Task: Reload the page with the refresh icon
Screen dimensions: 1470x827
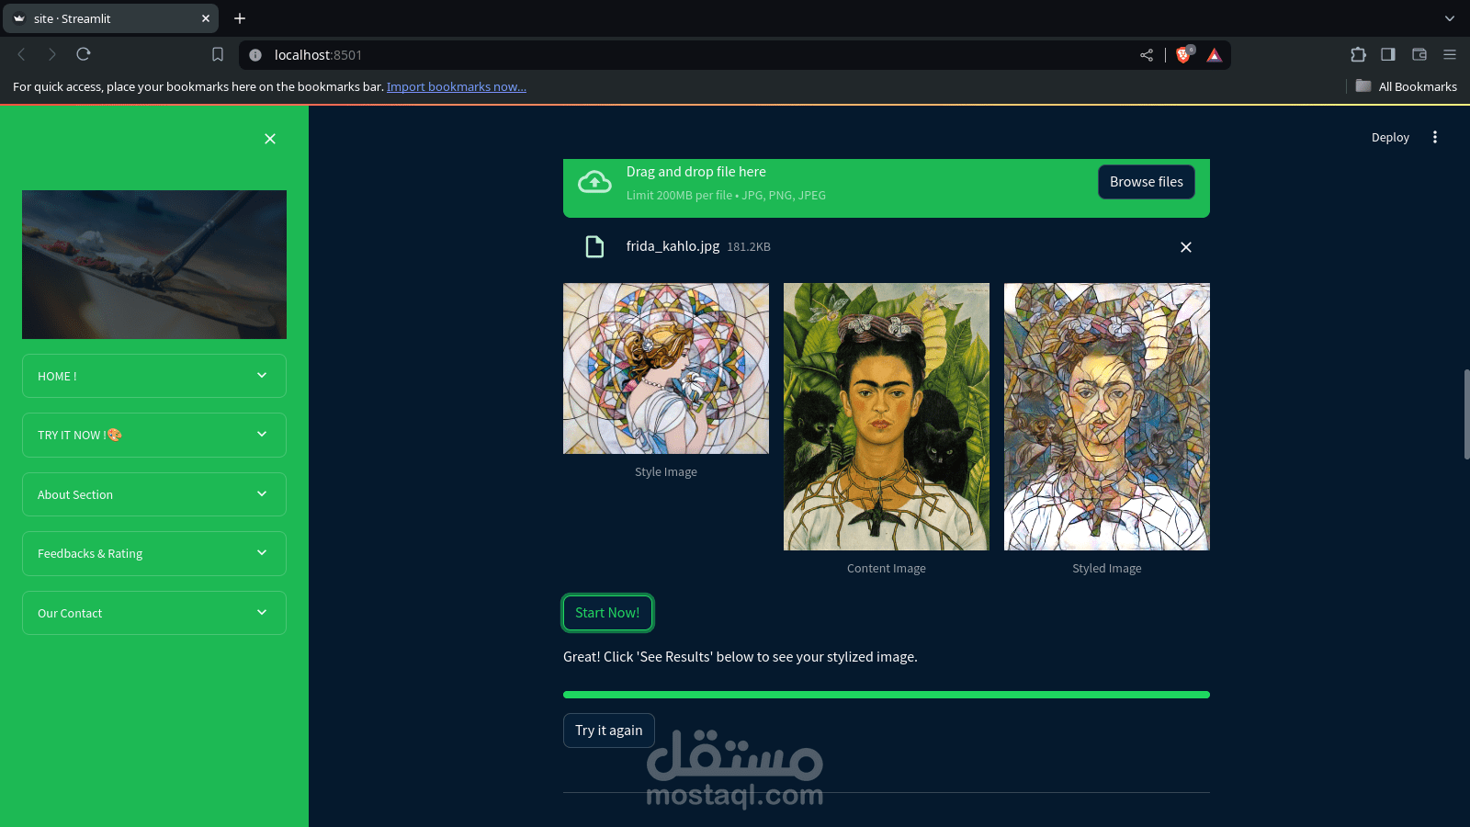Action: [x=84, y=54]
